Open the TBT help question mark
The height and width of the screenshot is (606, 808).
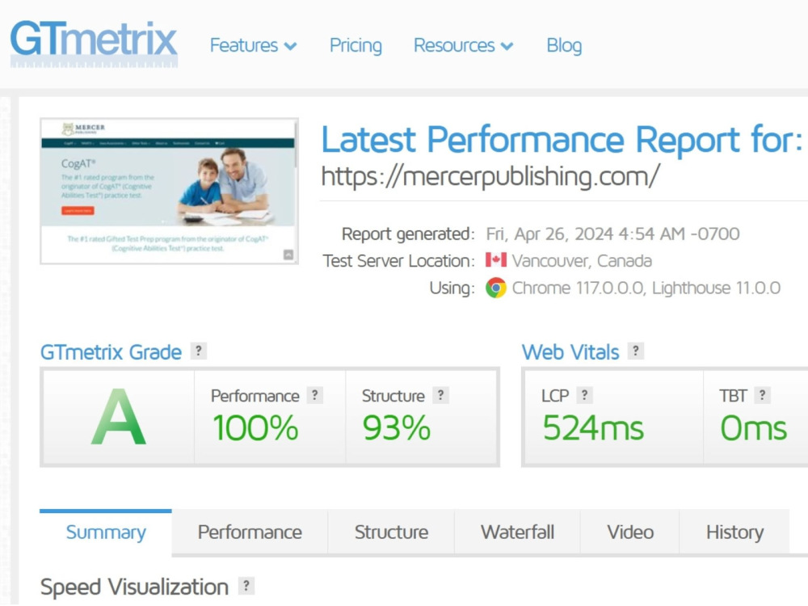tap(762, 395)
